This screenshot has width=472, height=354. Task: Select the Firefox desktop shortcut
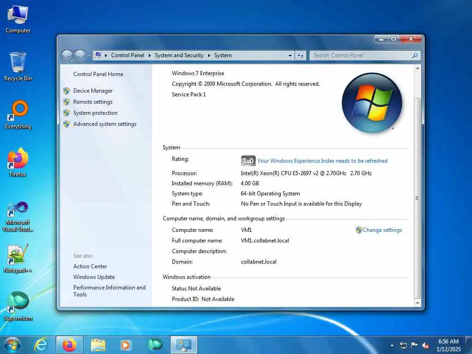[18, 163]
